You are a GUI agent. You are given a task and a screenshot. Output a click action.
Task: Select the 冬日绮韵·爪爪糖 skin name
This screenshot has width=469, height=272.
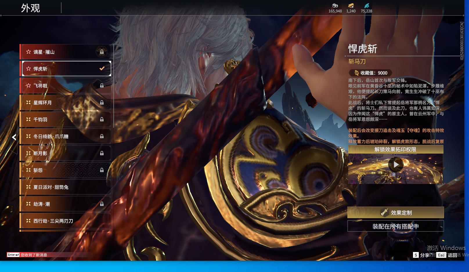click(x=51, y=136)
